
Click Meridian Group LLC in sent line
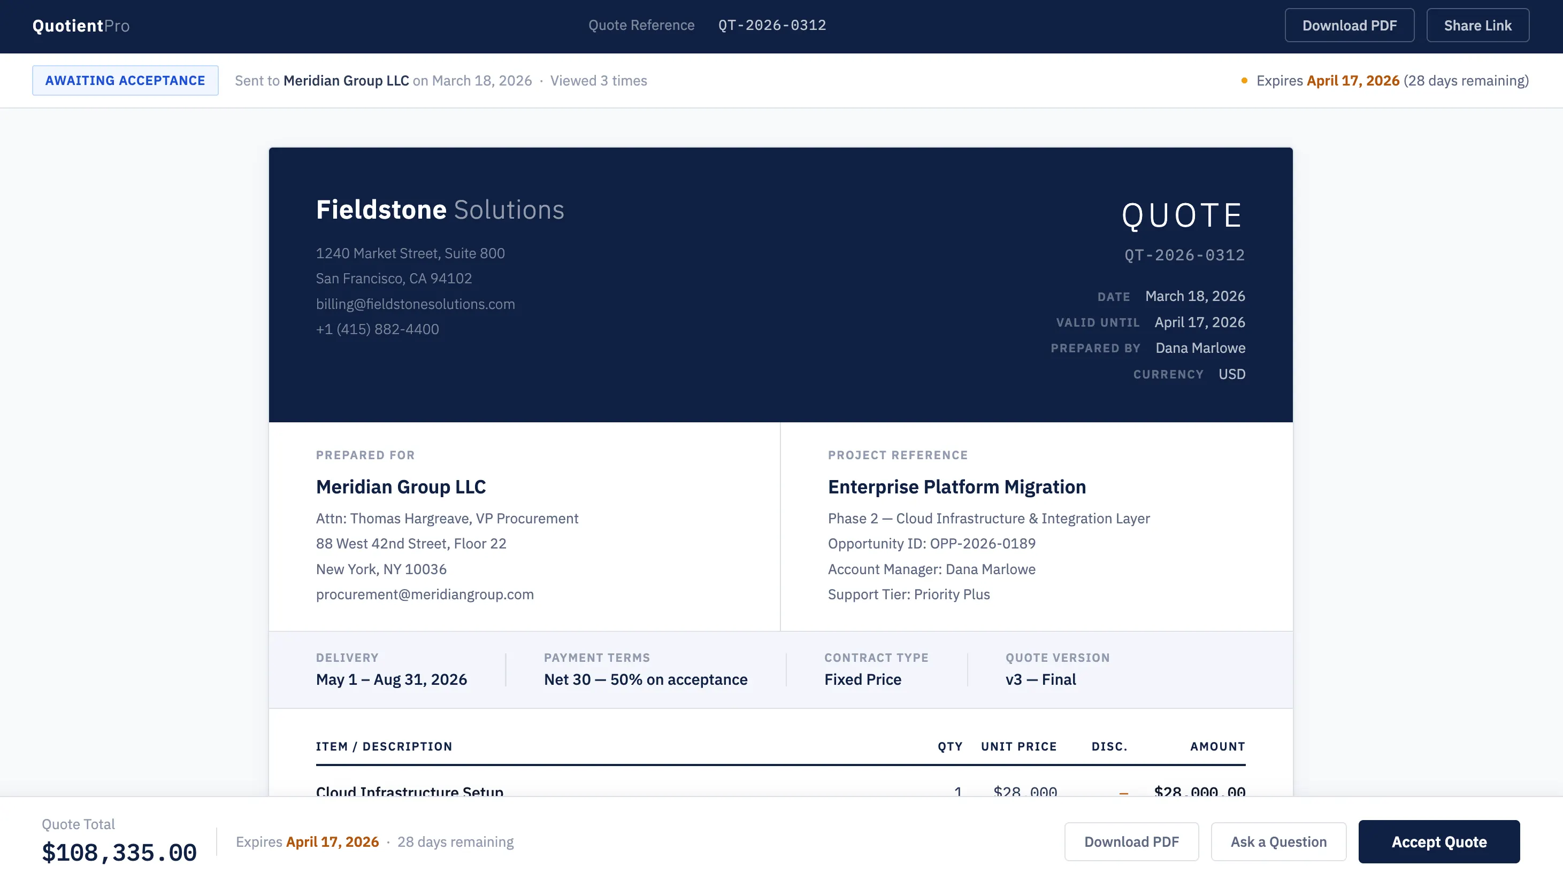point(346,81)
